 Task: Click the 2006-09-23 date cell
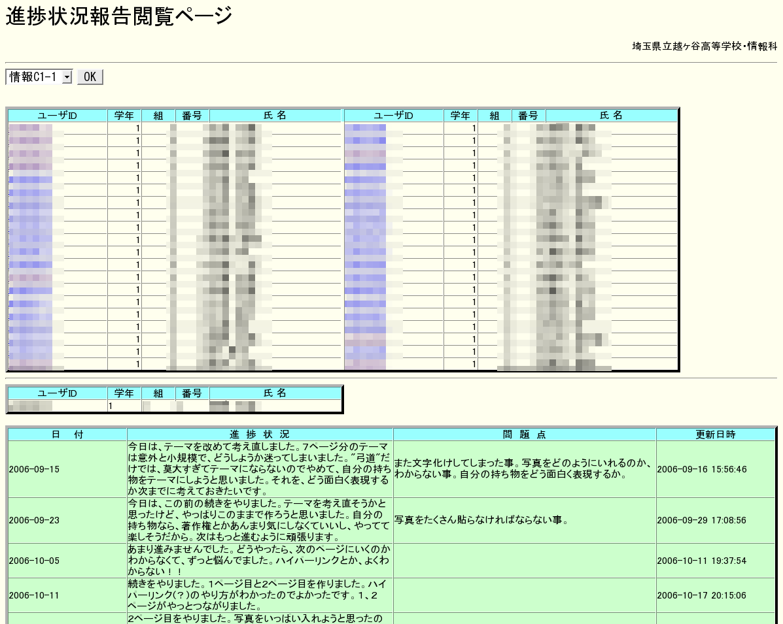click(34, 520)
